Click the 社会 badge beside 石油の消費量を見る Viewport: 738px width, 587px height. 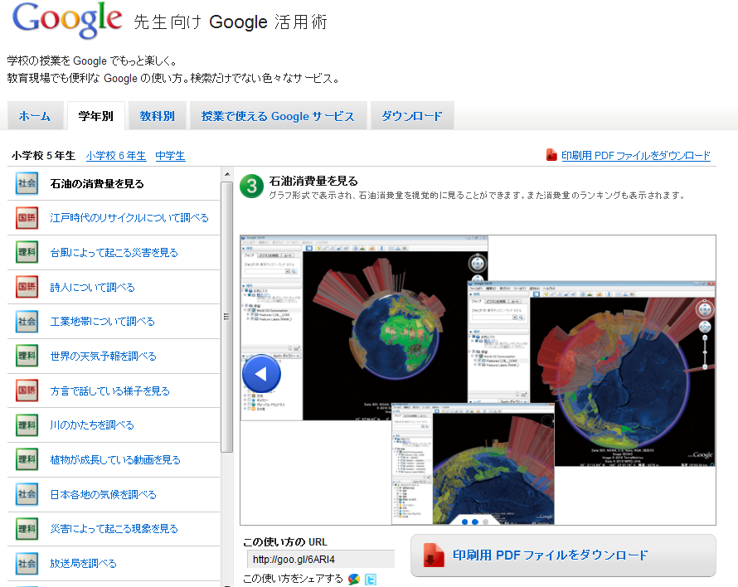(27, 183)
